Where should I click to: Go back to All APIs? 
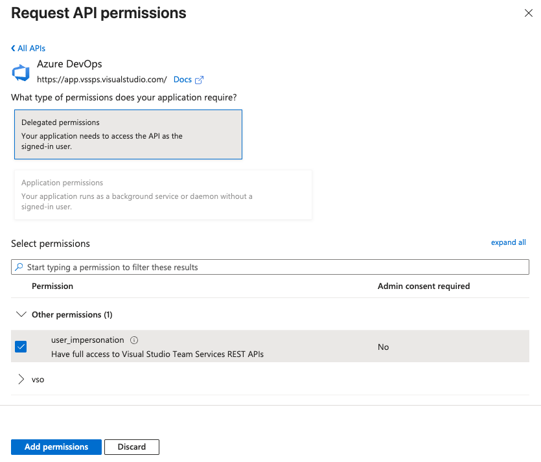click(x=29, y=49)
